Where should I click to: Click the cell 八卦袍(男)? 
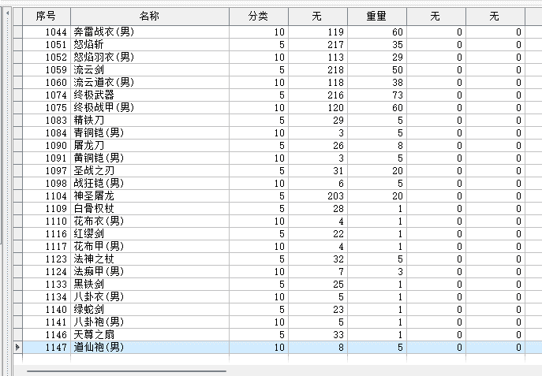pos(150,322)
